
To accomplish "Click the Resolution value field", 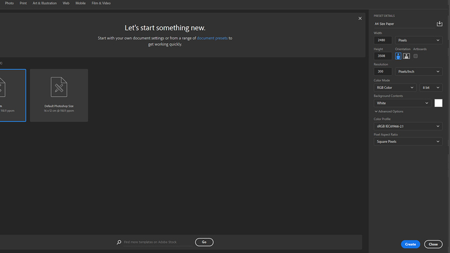I will click(x=383, y=71).
